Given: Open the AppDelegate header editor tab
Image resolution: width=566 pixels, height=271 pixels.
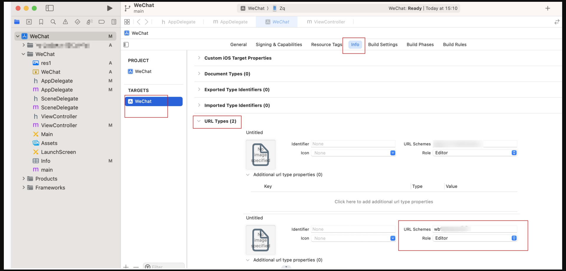Looking at the screenshot, I should click(178, 22).
